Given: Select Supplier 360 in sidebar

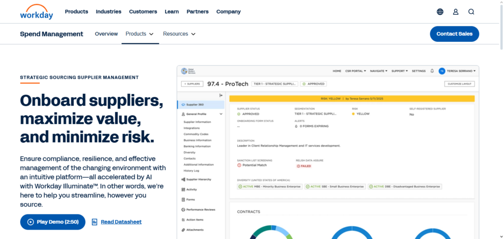Looking at the screenshot, I should (201, 104).
